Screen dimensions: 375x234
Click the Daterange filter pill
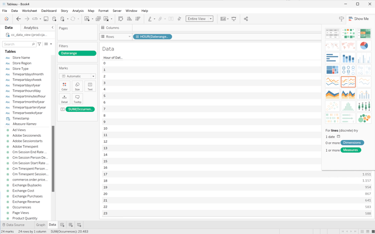(77, 53)
